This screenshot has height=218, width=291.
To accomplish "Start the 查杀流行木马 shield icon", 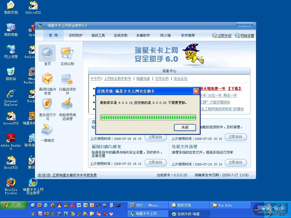I will pos(47,109).
